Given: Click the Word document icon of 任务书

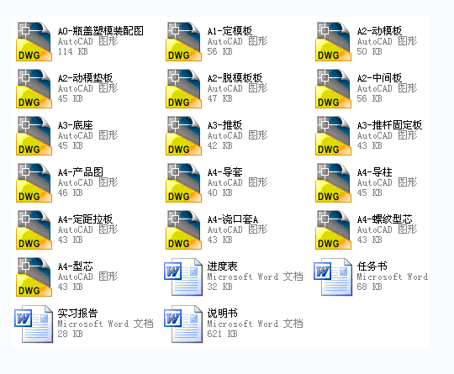Looking at the screenshot, I should pos(333,277).
